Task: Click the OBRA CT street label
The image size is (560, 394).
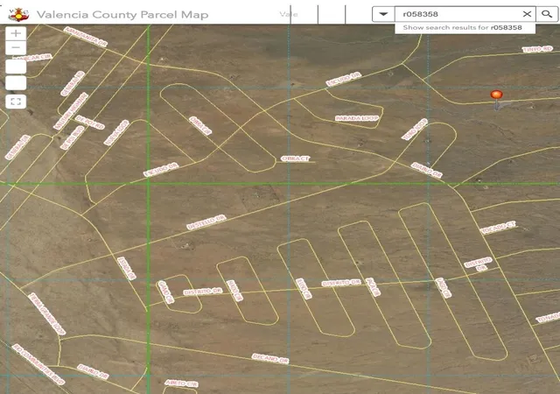Action: [296, 158]
